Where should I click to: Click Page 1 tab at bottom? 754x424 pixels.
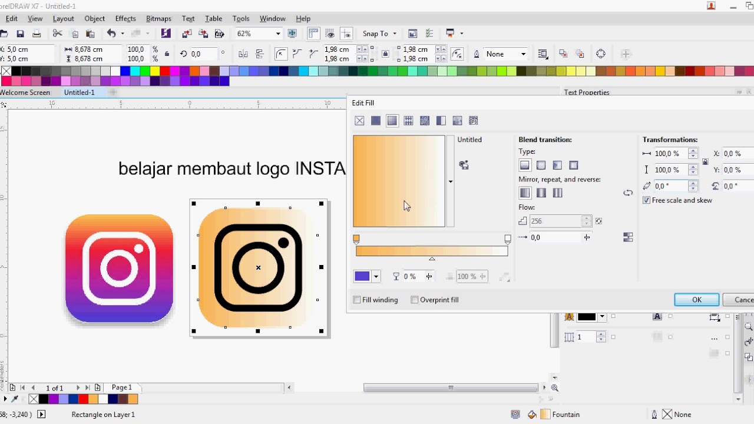click(x=122, y=387)
